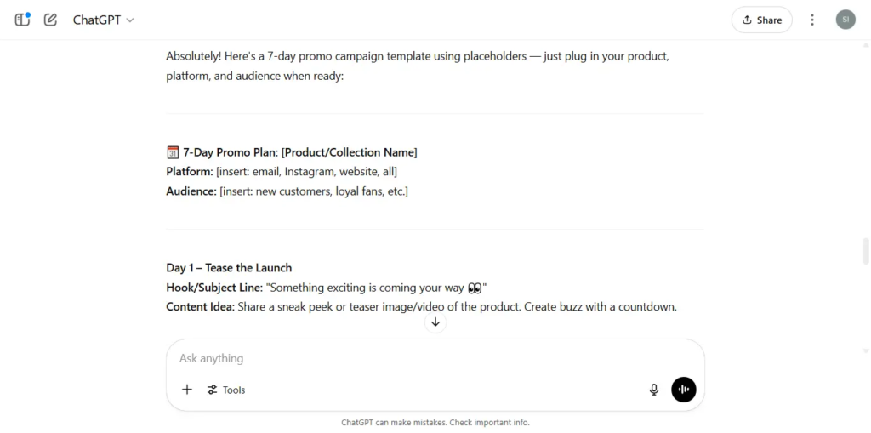Image resolution: width=871 pixels, height=433 pixels.
Task: Click the Share button
Action: point(761,20)
